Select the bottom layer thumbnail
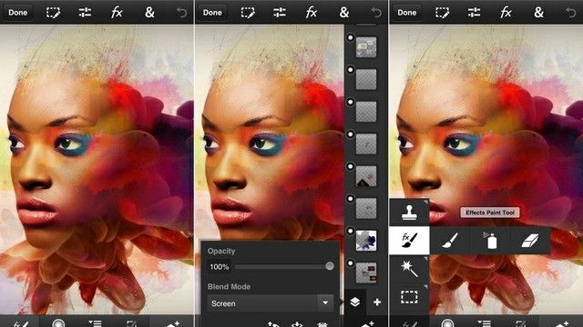Screen dimensions: 583x327 point(366,272)
